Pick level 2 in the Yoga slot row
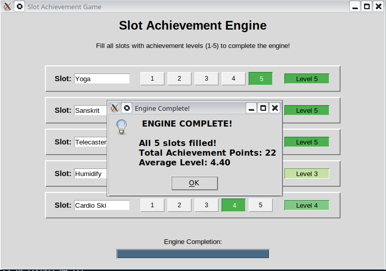This screenshot has height=271, width=386. coord(179,79)
